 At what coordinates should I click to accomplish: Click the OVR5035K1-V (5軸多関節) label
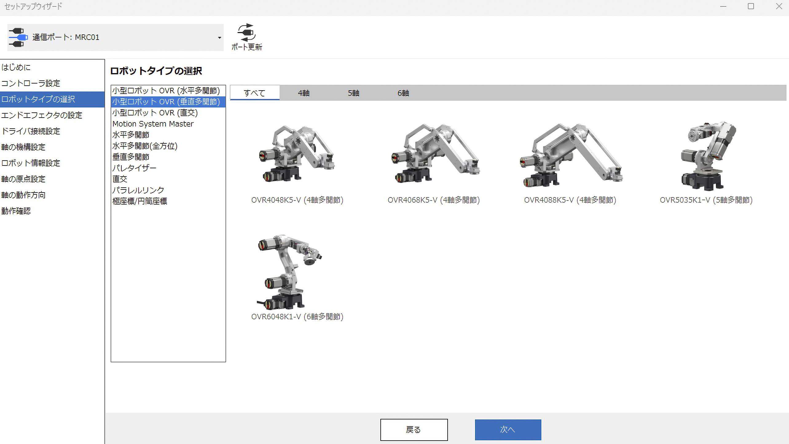pyautogui.click(x=706, y=200)
